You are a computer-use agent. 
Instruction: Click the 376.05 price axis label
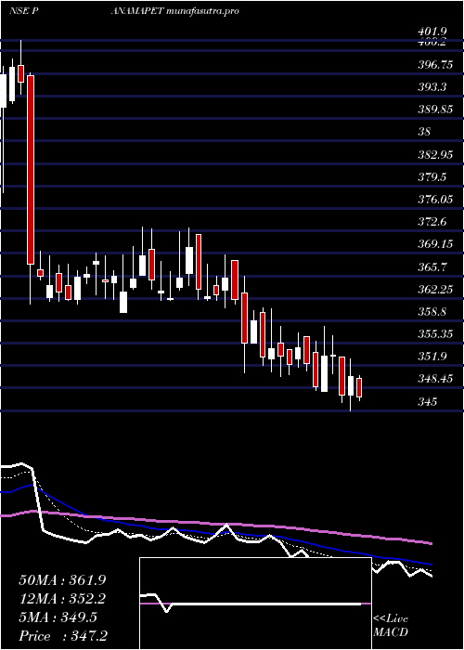[434, 200]
